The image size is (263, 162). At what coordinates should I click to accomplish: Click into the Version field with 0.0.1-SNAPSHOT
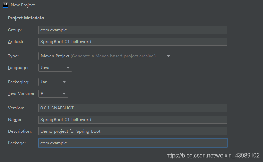coord(132,108)
